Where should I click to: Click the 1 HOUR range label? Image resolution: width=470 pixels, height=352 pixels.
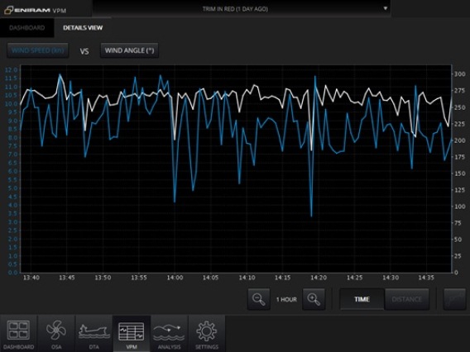click(x=286, y=299)
